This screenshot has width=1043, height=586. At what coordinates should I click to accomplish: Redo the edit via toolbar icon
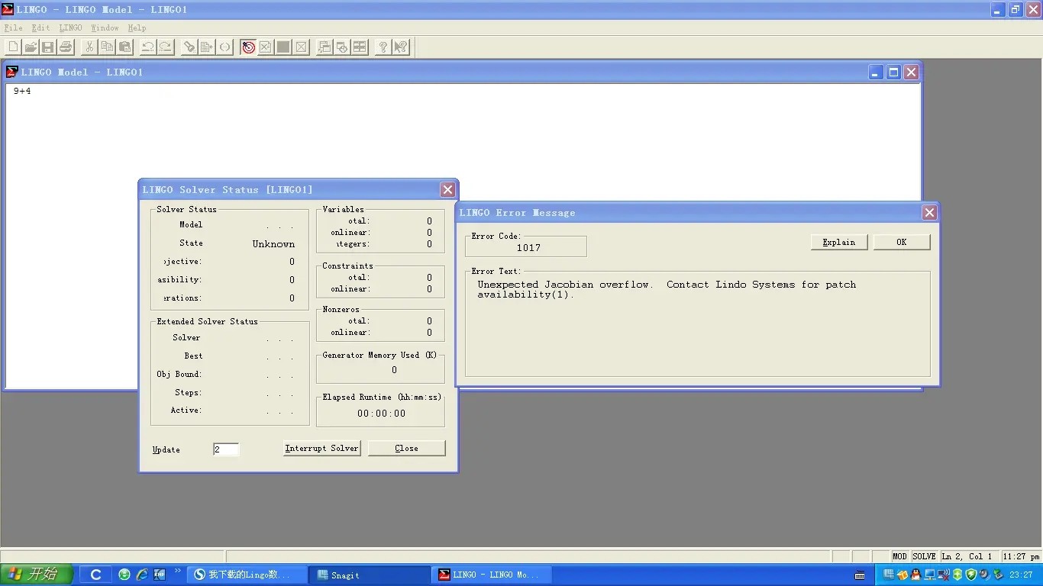tap(166, 47)
